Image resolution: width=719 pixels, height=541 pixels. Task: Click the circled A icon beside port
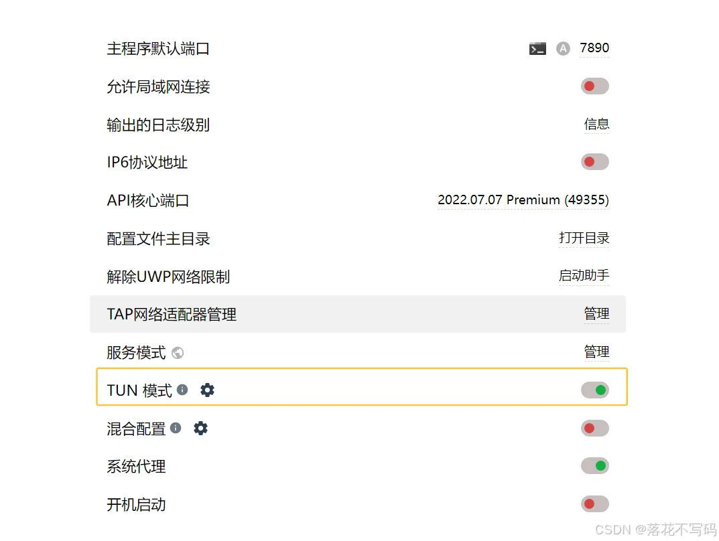563,48
